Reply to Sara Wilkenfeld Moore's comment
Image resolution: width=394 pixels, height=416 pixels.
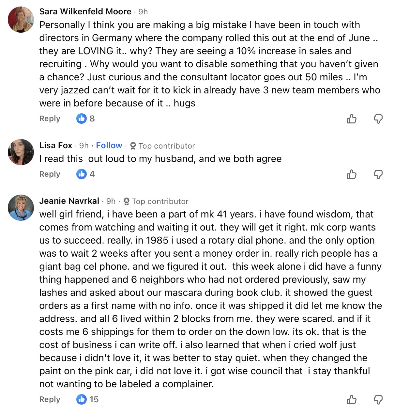click(50, 119)
